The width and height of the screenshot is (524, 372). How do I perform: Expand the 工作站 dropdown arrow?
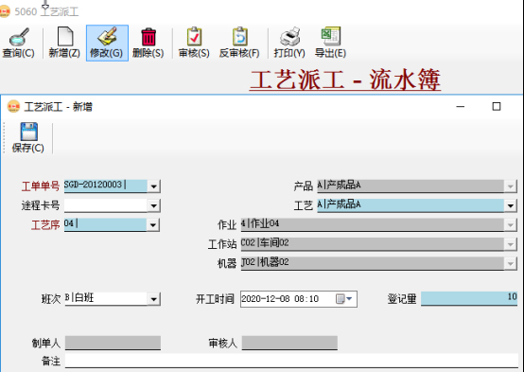[511, 244]
